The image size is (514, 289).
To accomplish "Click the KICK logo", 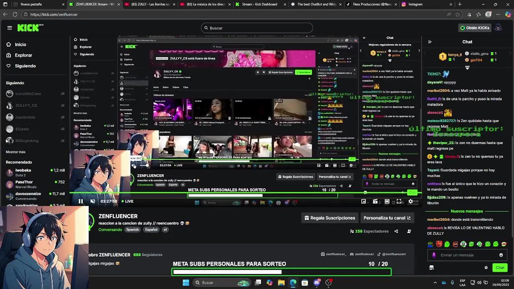I will point(30,28).
